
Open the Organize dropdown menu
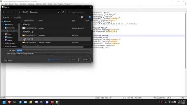click(x=6, y=17)
